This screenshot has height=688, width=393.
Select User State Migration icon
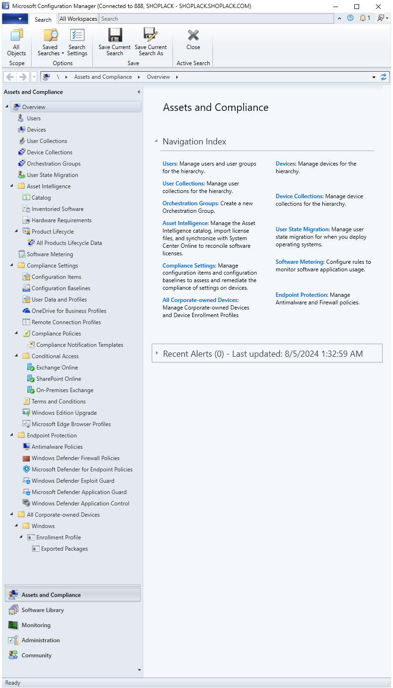(21, 175)
